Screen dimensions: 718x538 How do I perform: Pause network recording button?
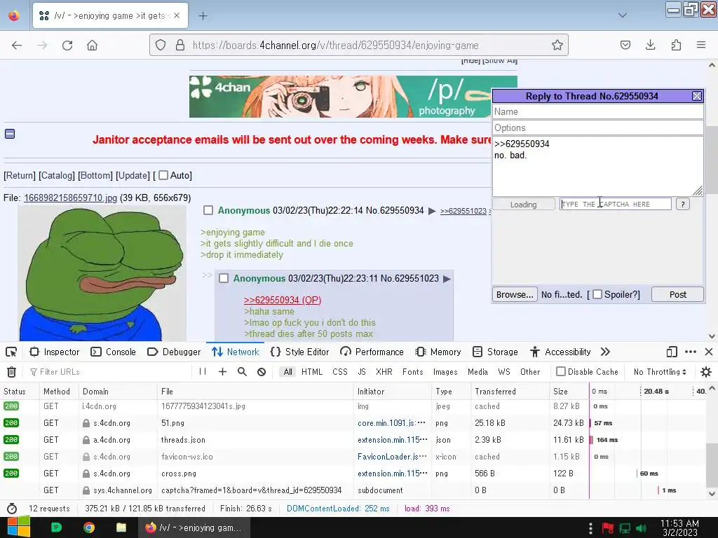tap(203, 371)
